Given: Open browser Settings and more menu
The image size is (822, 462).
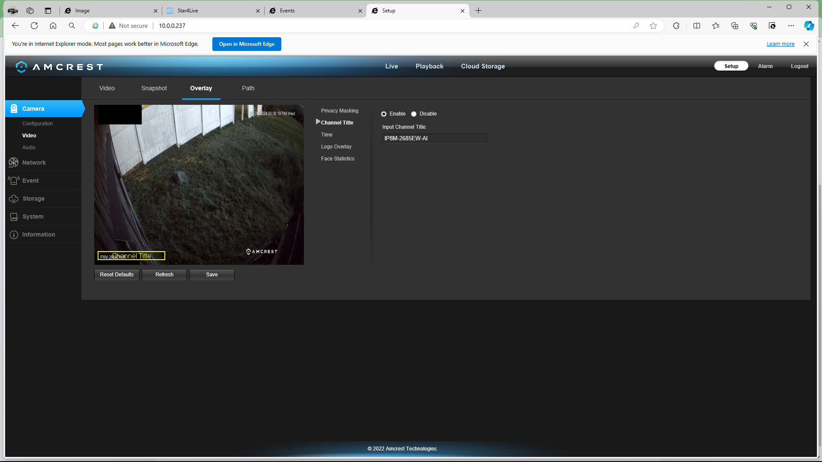Looking at the screenshot, I should tap(791, 26).
